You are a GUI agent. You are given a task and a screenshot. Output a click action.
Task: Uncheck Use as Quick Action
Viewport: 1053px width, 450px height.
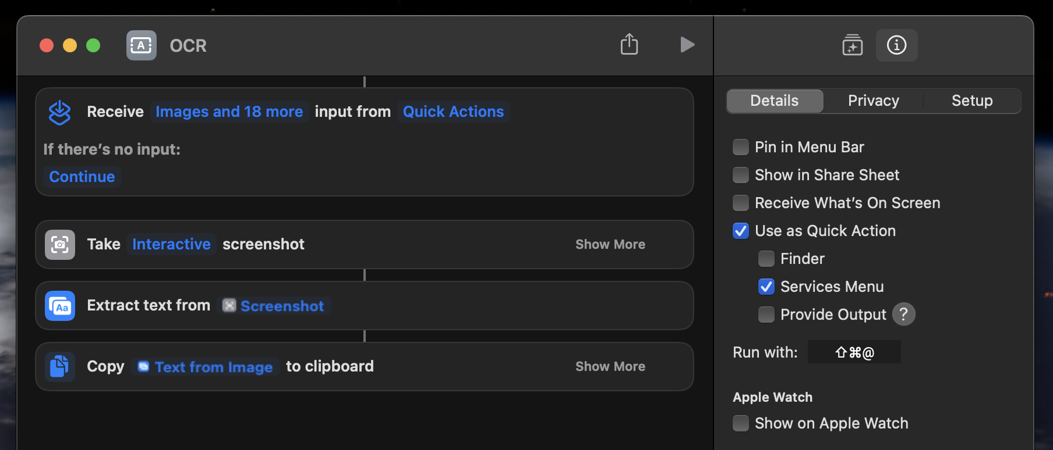point(741,231)
